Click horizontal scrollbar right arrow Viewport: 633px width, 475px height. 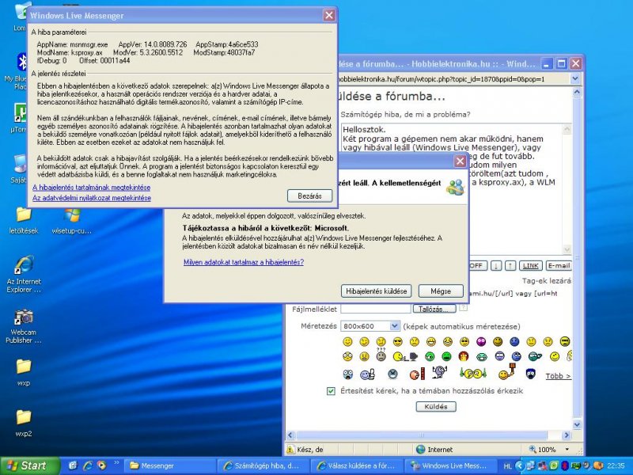click(x=567, y=435)
